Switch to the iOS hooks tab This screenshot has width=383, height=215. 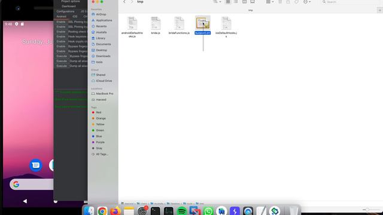tap(75, 17)
